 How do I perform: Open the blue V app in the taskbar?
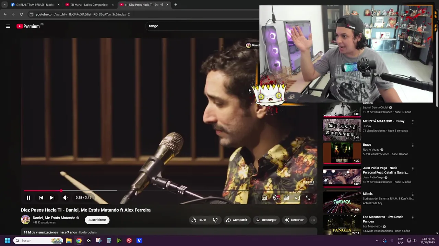point(139,241)
